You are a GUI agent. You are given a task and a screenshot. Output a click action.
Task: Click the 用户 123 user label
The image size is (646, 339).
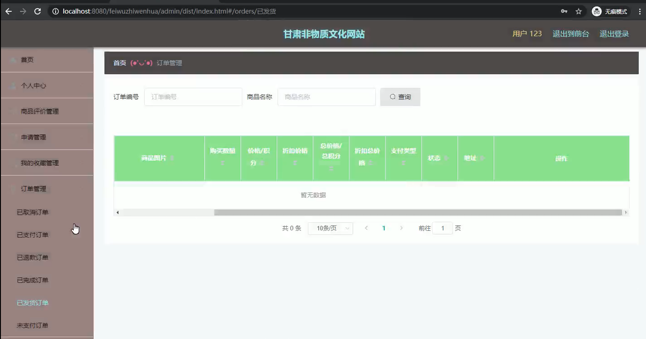click(x=527, y=34)
